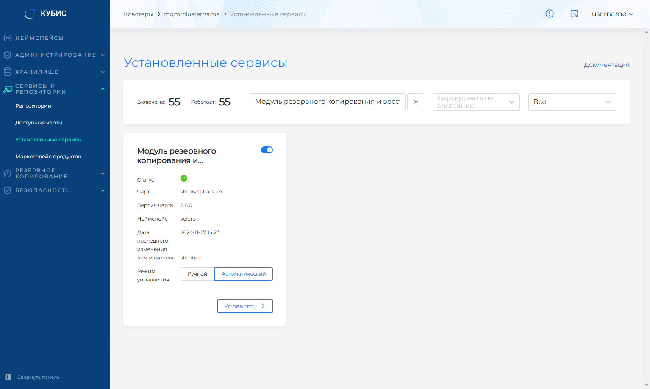
Task: Open Репозитории in the sidebar
Action: point(33,106)
